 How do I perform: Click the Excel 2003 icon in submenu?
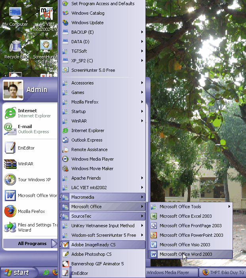(153, 216)
